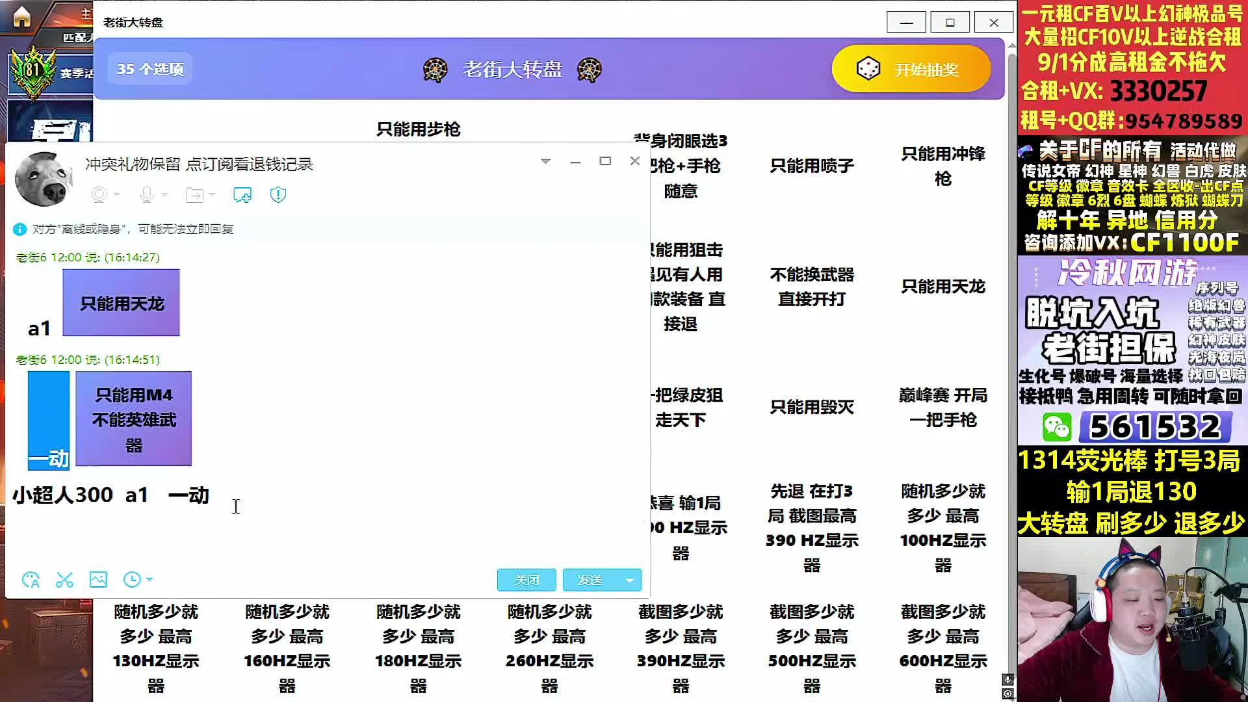Click the 关闭 close chat button
The image size is (1248, 702).
coord(526,580)
